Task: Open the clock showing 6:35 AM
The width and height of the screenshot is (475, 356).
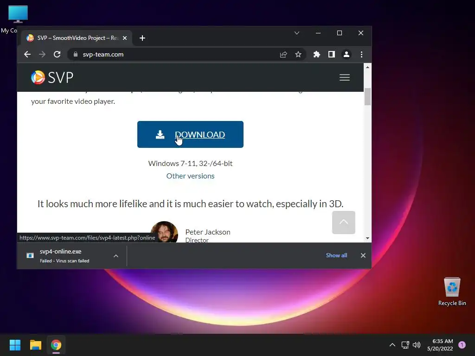Action: point(440,345)
